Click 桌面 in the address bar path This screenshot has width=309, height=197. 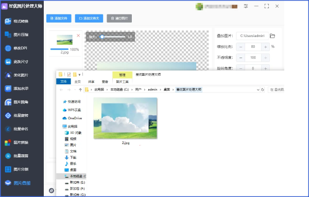[x=167, y=89]
